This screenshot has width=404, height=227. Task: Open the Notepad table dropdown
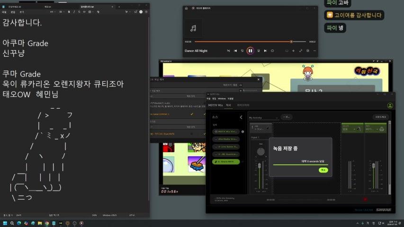90,12
